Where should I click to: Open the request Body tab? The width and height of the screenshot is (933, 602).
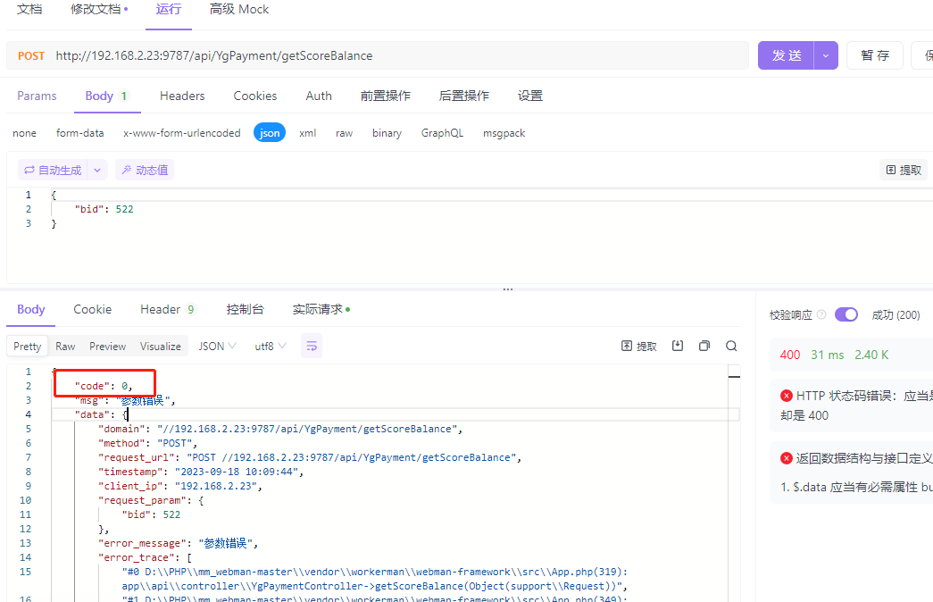click(x=107, y=96)
